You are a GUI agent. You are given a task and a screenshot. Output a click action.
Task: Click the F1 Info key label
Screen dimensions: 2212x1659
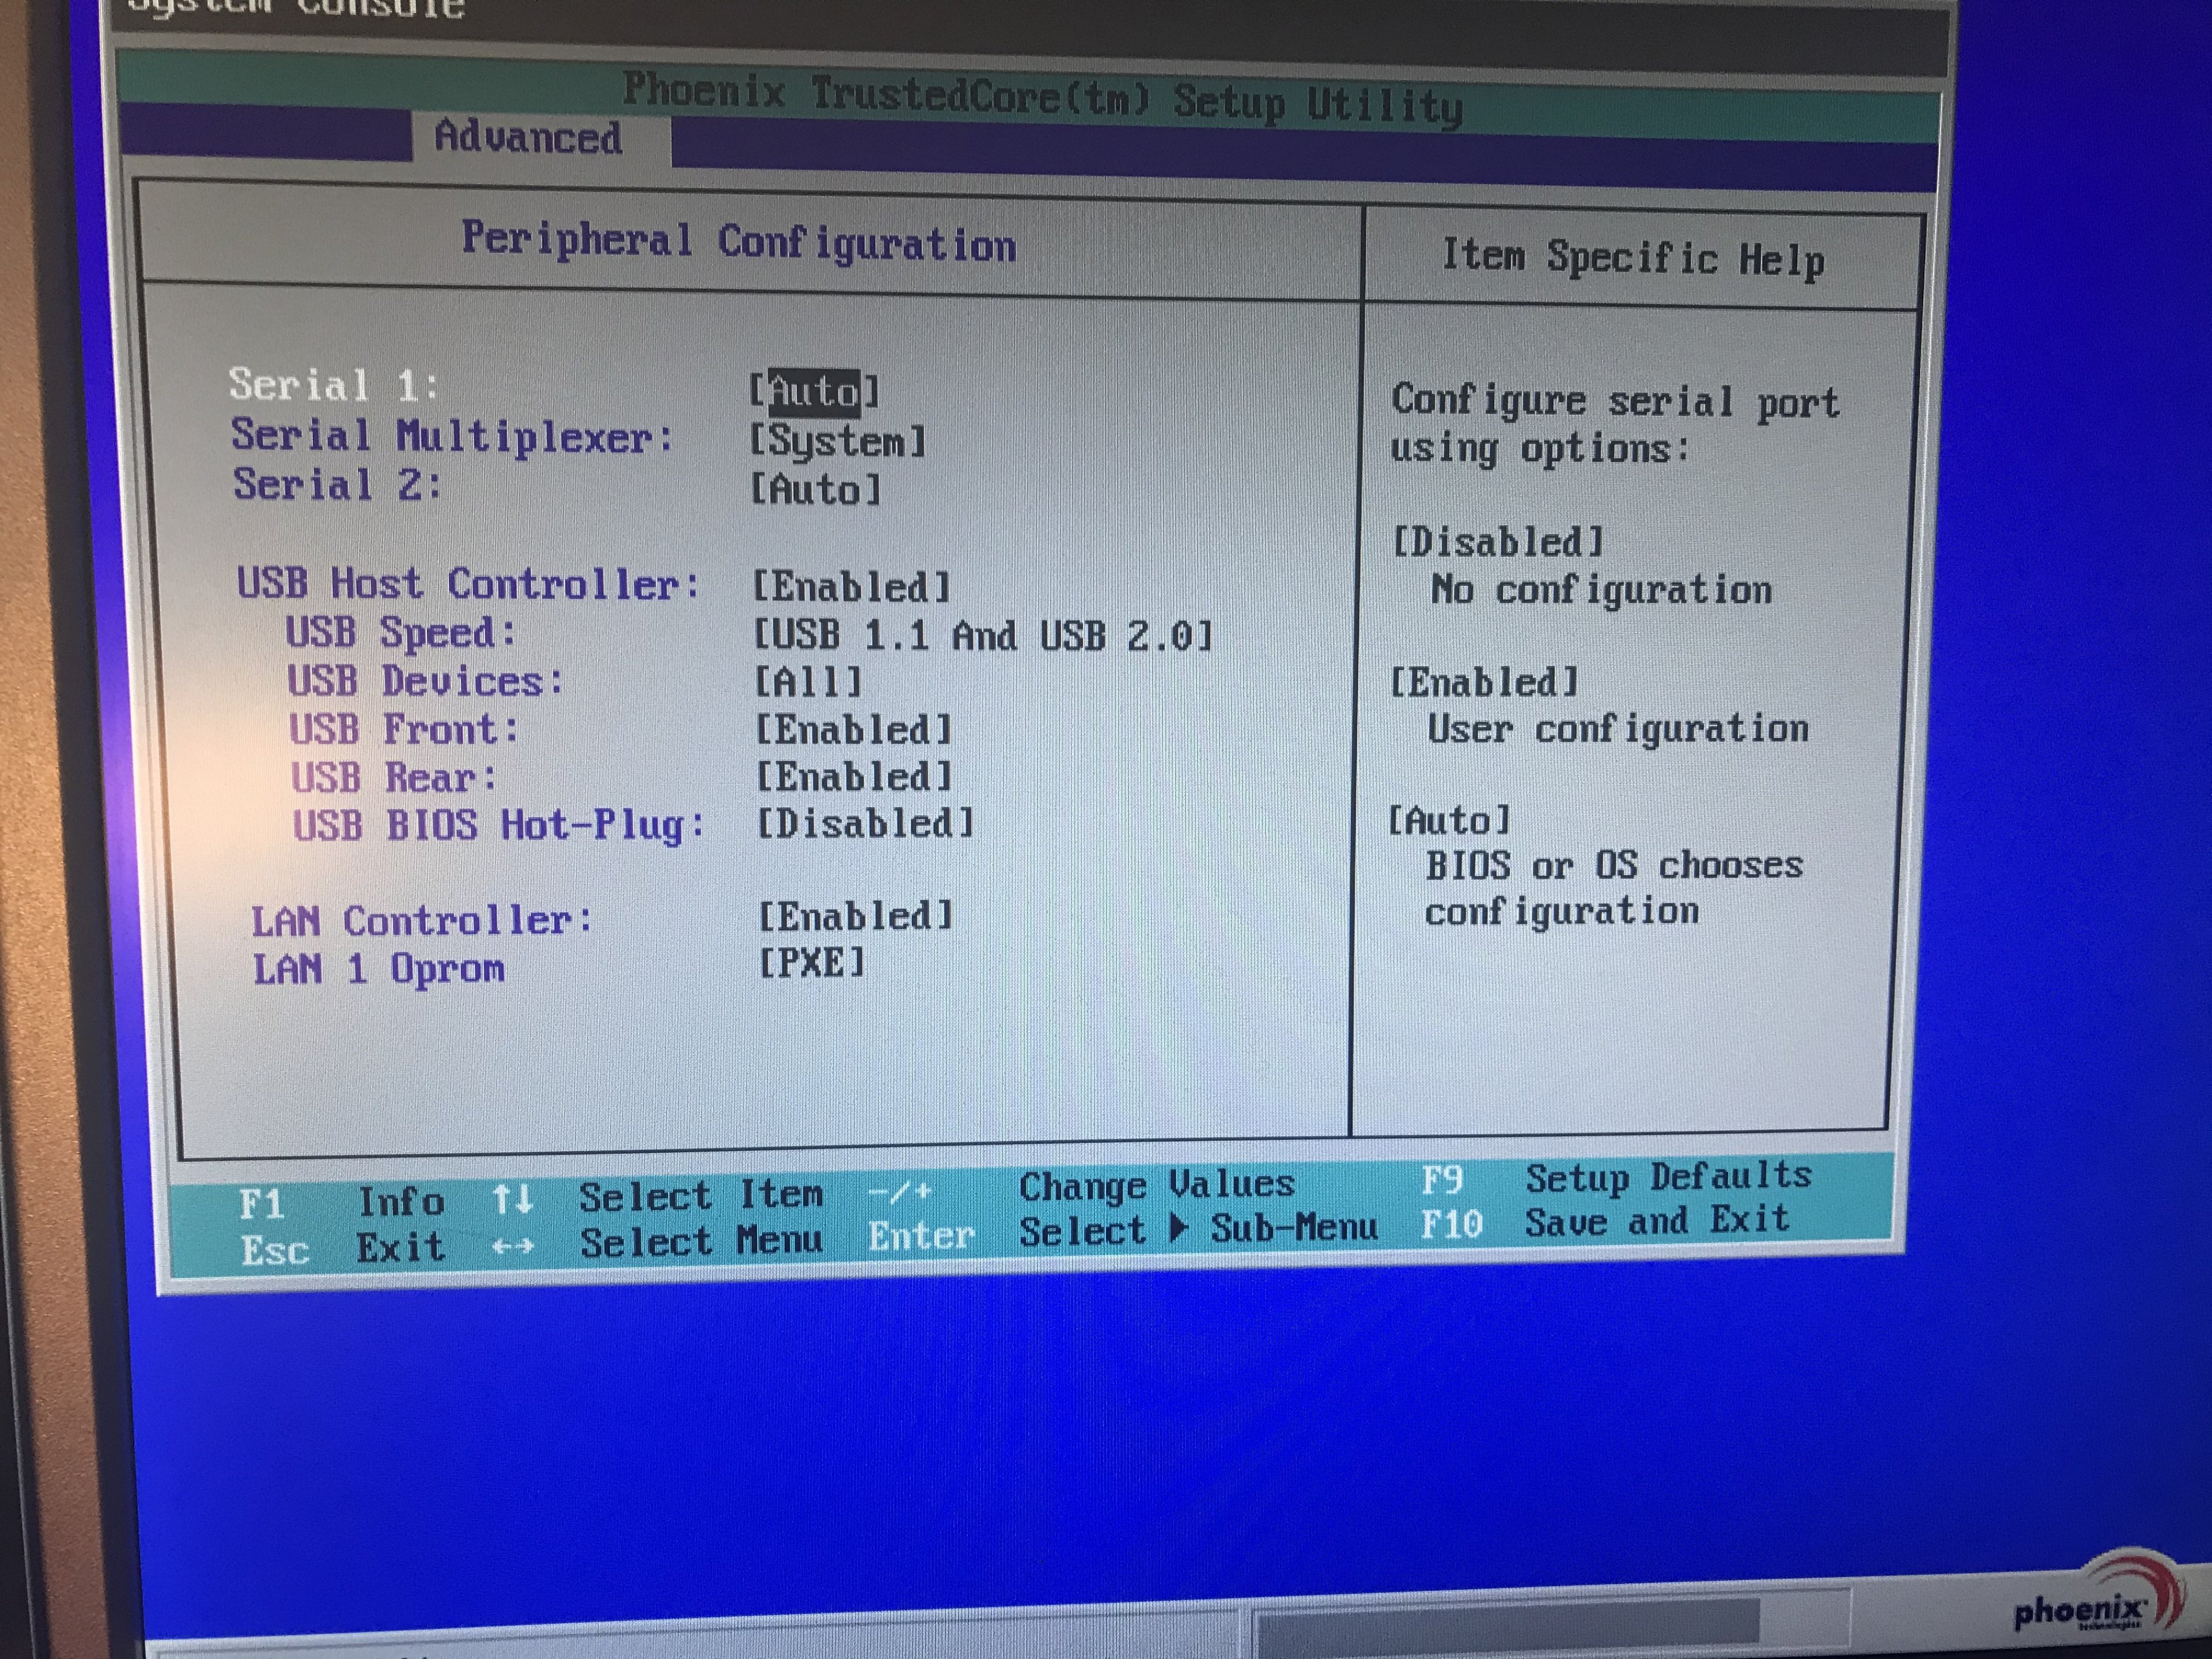click(262, 1203)
